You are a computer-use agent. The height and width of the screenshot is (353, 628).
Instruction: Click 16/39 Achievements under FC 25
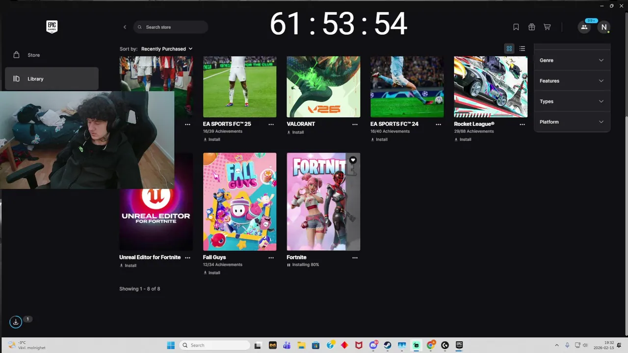[223, 131]
